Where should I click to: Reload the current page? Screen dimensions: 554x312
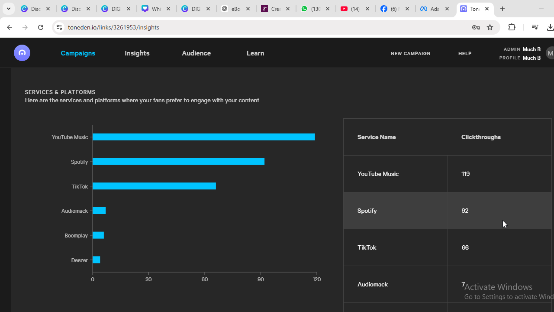41,27
